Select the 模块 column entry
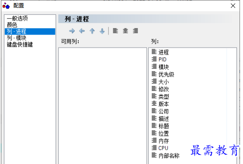The height and width of the screenshot is (164, 243). 163,67
